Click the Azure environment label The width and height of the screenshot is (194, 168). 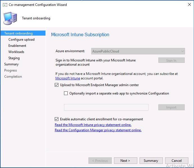(70, 51)
